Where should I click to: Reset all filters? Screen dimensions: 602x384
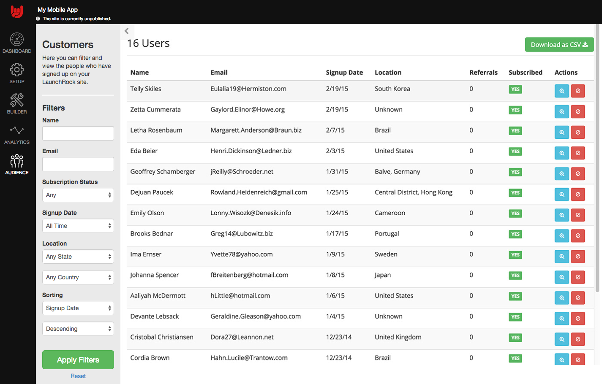click(78, 376)
